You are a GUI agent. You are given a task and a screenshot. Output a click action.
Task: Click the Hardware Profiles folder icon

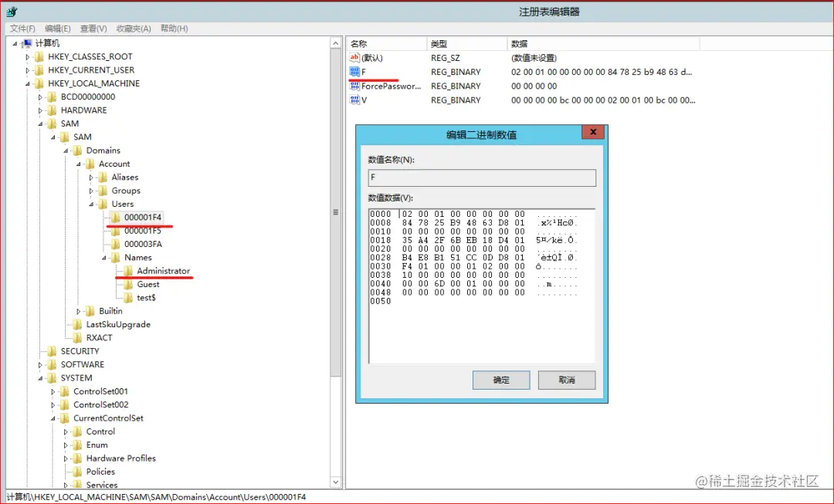(x=77, y=458)
